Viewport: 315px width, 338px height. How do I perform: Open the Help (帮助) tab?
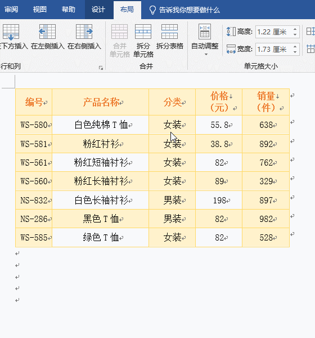69,10
